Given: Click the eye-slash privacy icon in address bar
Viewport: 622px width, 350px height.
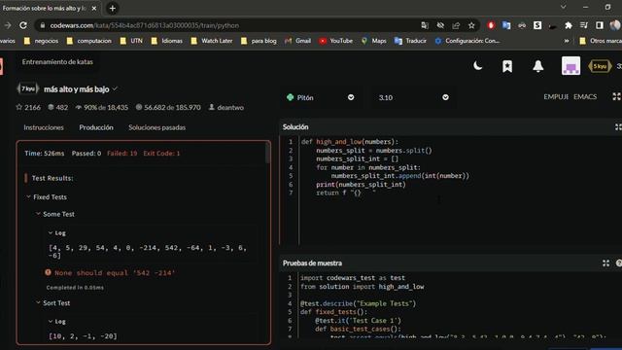Looking at the screenshot, I should [440, 25].
